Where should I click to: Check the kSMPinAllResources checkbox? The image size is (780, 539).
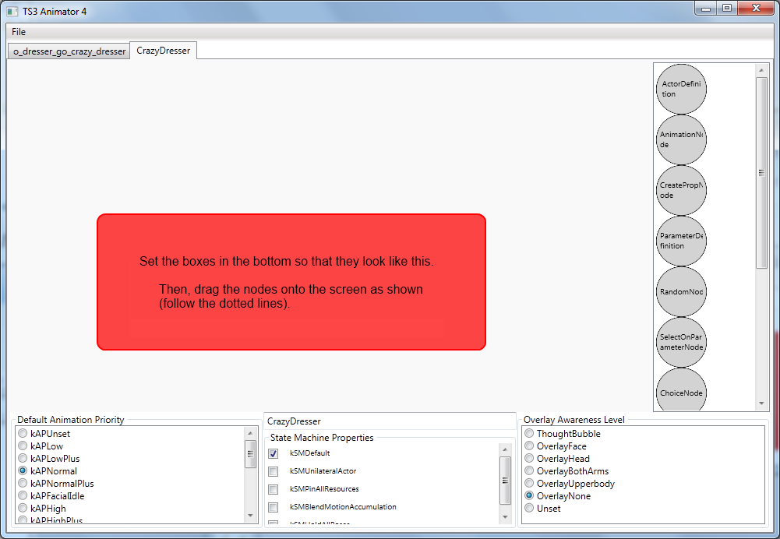click(273, 489)
